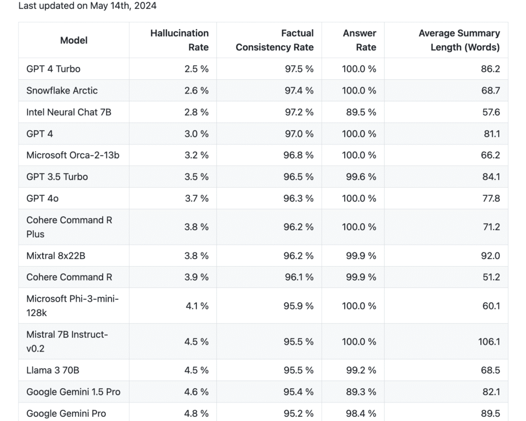Click the Average Summary Length header
Screen dimensions: 526x421
(459, 40)
